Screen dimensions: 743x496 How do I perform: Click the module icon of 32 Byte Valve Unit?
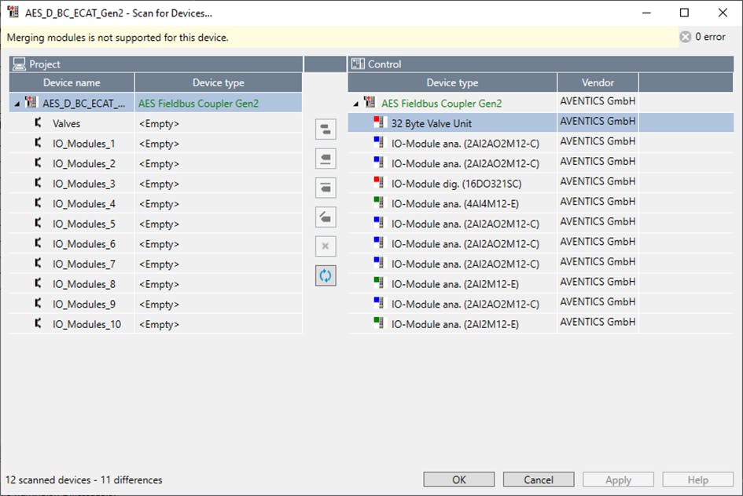pos(379,122)
